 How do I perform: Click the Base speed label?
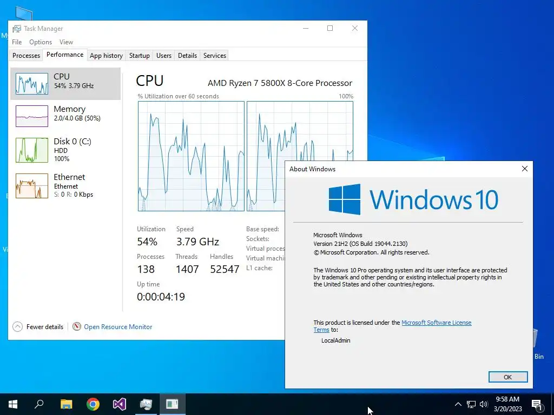(x=262, y=229)
